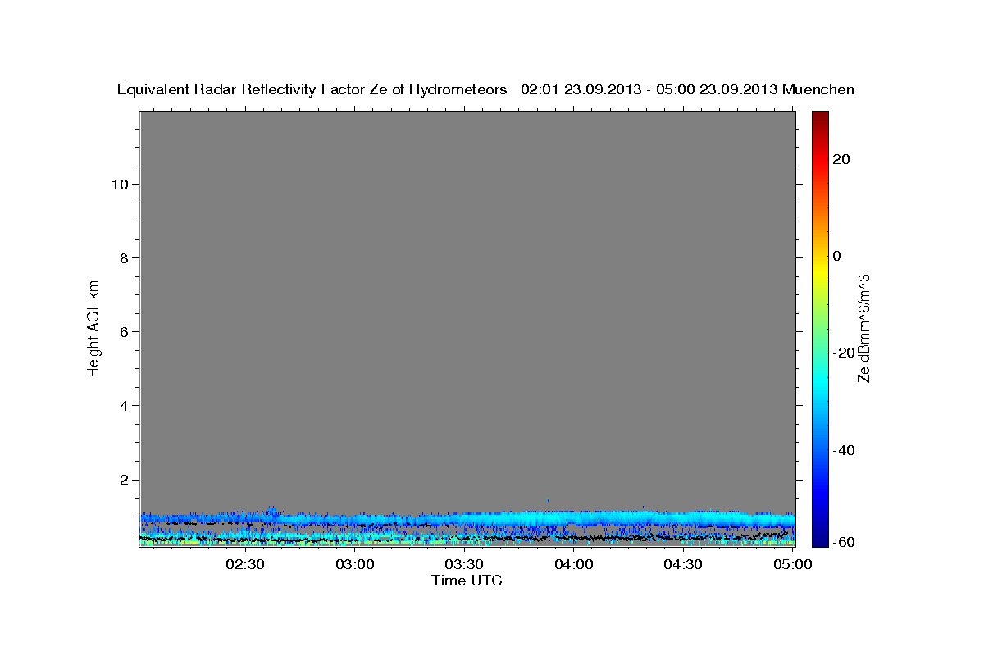The height and width of the screenshot is (656, 984).
Task: Click the height tick label '8'
Action: coord(122,257)
